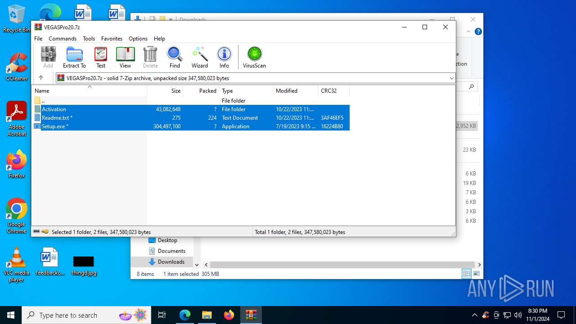Image resolution: width=576 pixels, height=324 pixels.
Task: Click the Extract To toolbar icon
Action: pos(74,57)
